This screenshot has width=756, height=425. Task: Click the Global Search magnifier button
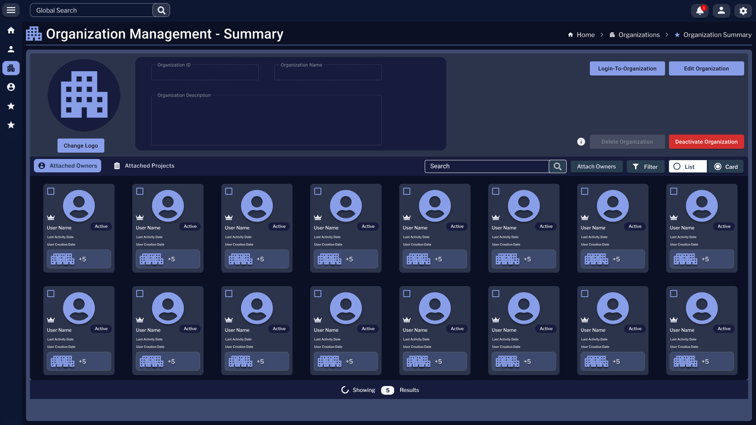point(161,10)
